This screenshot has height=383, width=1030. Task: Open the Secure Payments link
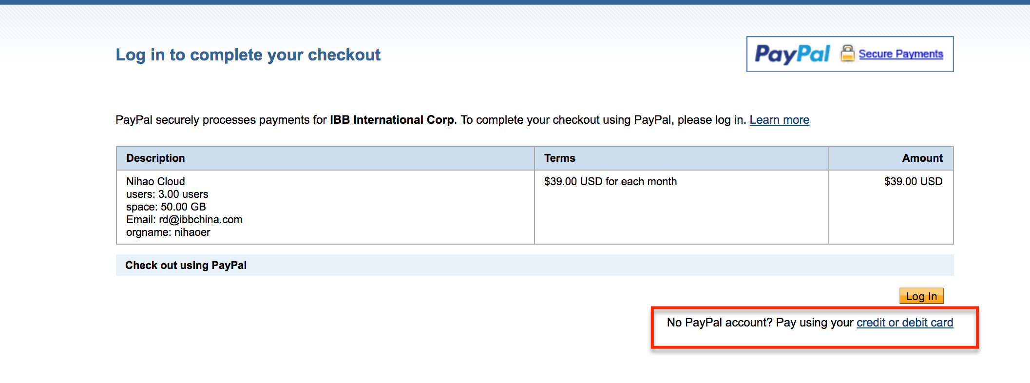[x=901, y=54]
